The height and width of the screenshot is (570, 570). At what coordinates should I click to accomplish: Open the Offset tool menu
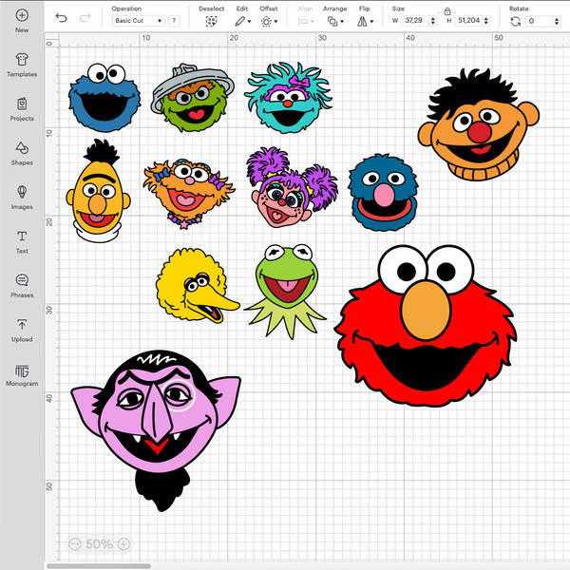click(269, 22)
